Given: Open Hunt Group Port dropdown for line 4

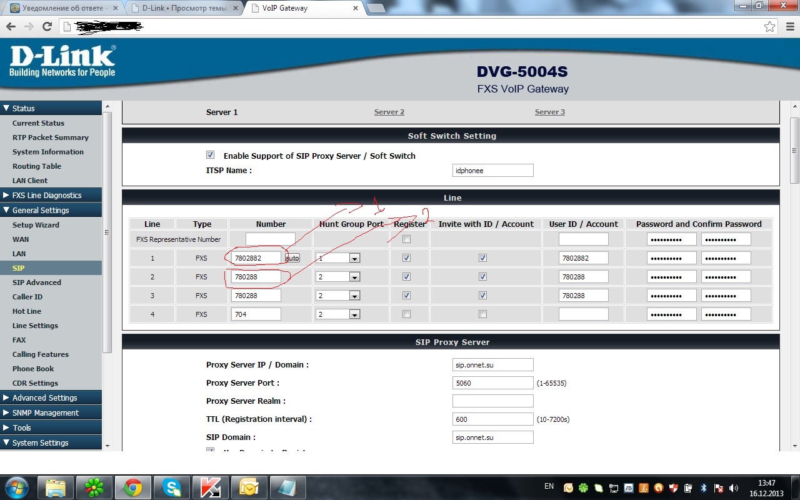Looking at the screenshot, I should 338,314.
